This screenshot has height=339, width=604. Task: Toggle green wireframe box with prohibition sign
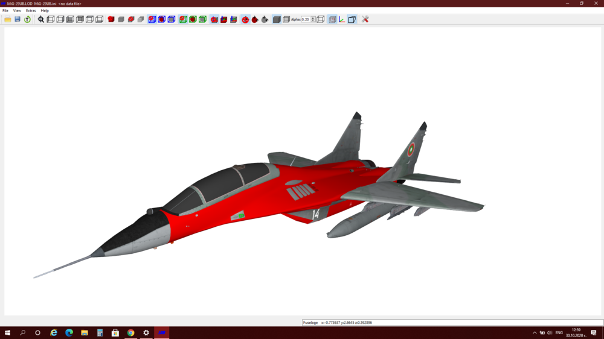(184, 19)
